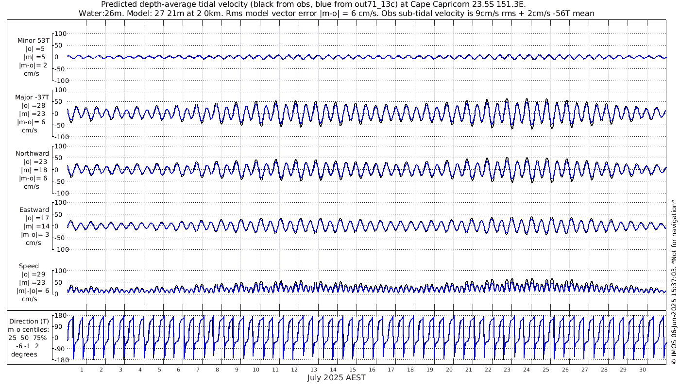Click the day "15" label on the date axis

point(353,370)
